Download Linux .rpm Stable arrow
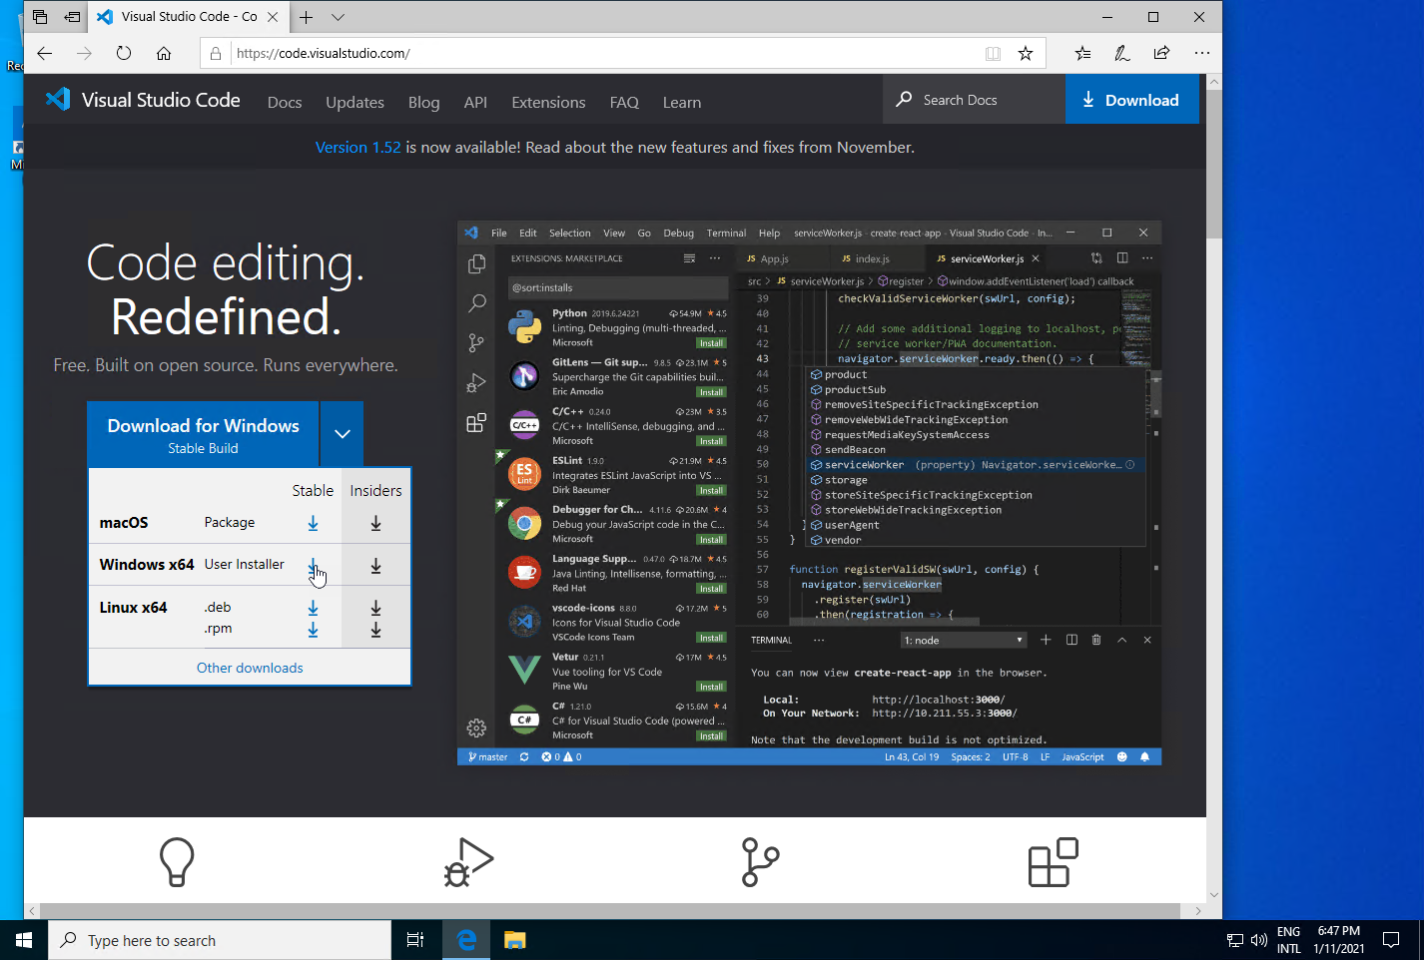1424x960 pixels. click(x=313, y=630)
